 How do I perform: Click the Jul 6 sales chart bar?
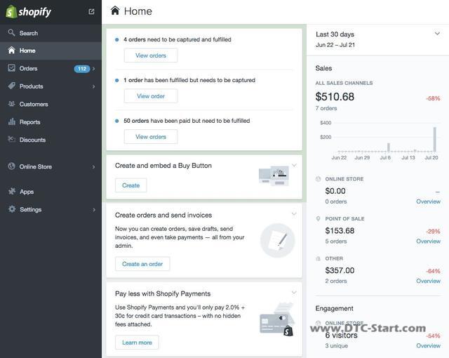[389, 147]
